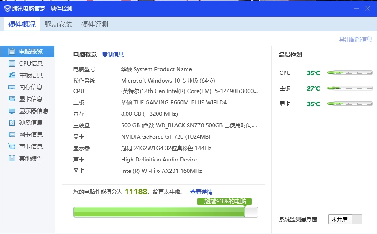This screenshot has height=234, width=377.
Task: Click 导出配置信息 link
Action: click(355, 40)
